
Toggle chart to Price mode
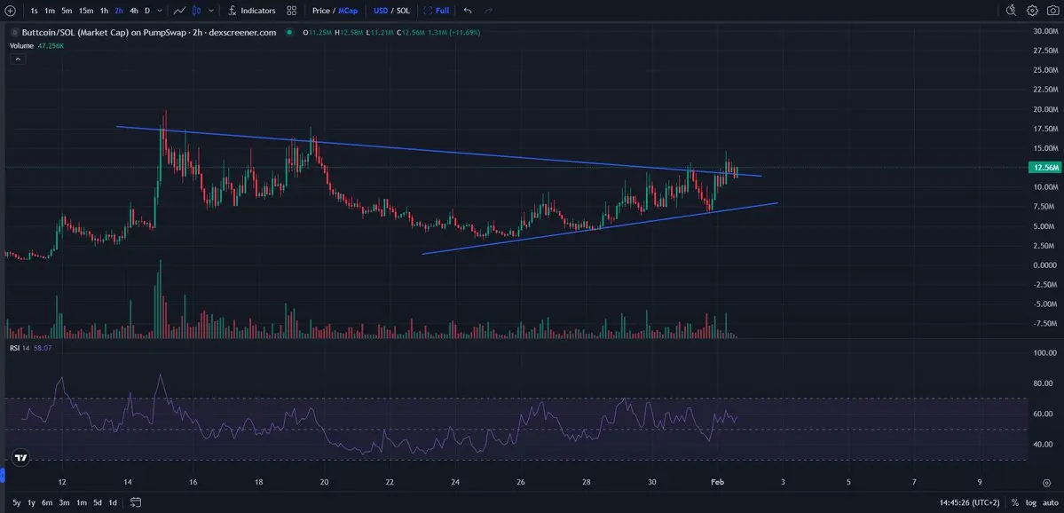click(321, 11)
